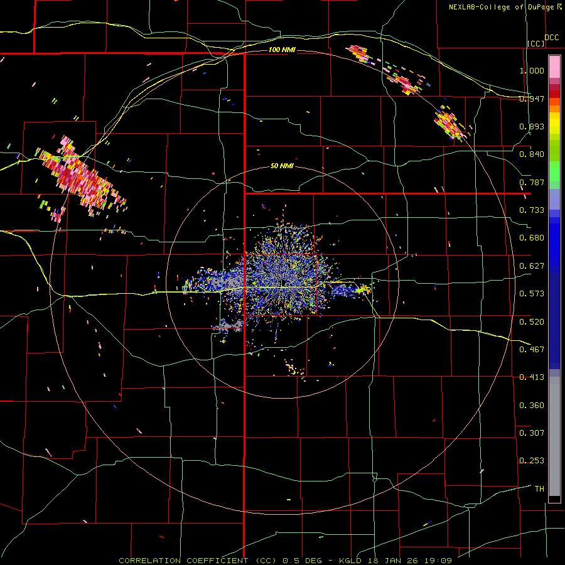Viewport: 565px width, 565px height.
Task: Pick the yellow segment of the color bar
Action: [554, 124]
